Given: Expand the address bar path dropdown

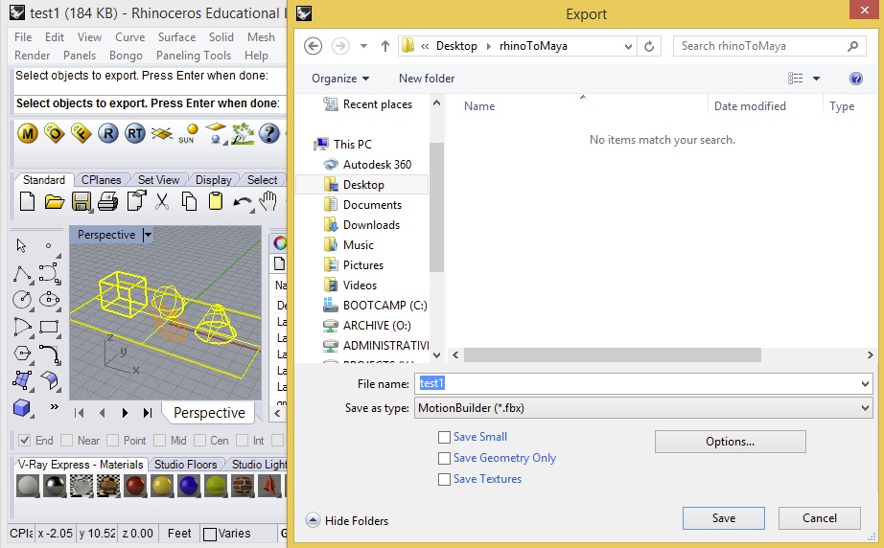Looking at the screenshot, I should click(x=628, y=46).
